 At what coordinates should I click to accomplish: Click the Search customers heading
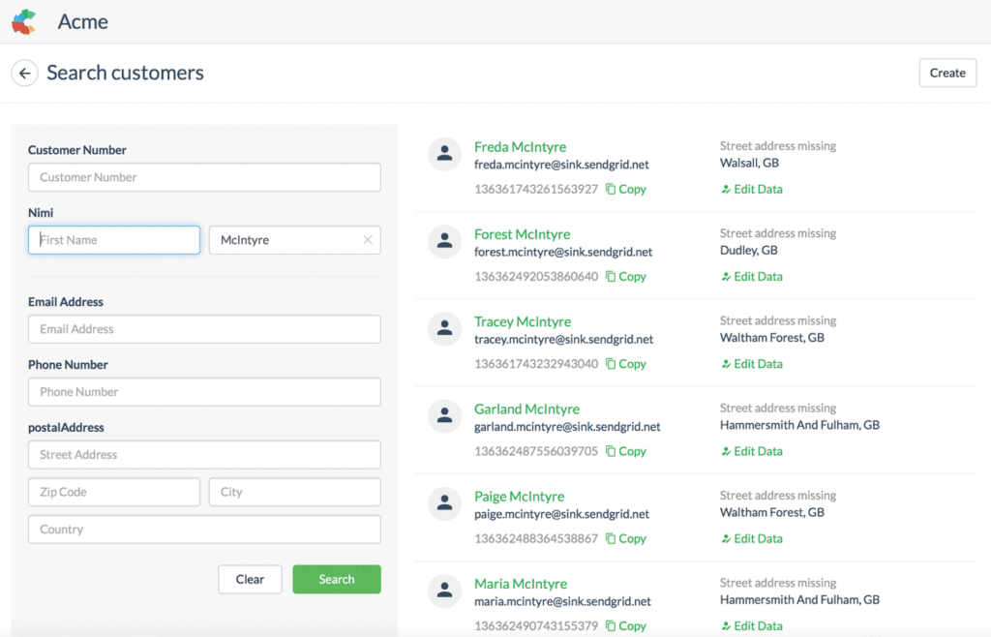click(x=125, y=74)
